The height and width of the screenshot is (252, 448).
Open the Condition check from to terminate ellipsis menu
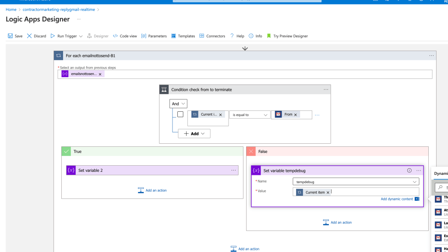[326, 89]
